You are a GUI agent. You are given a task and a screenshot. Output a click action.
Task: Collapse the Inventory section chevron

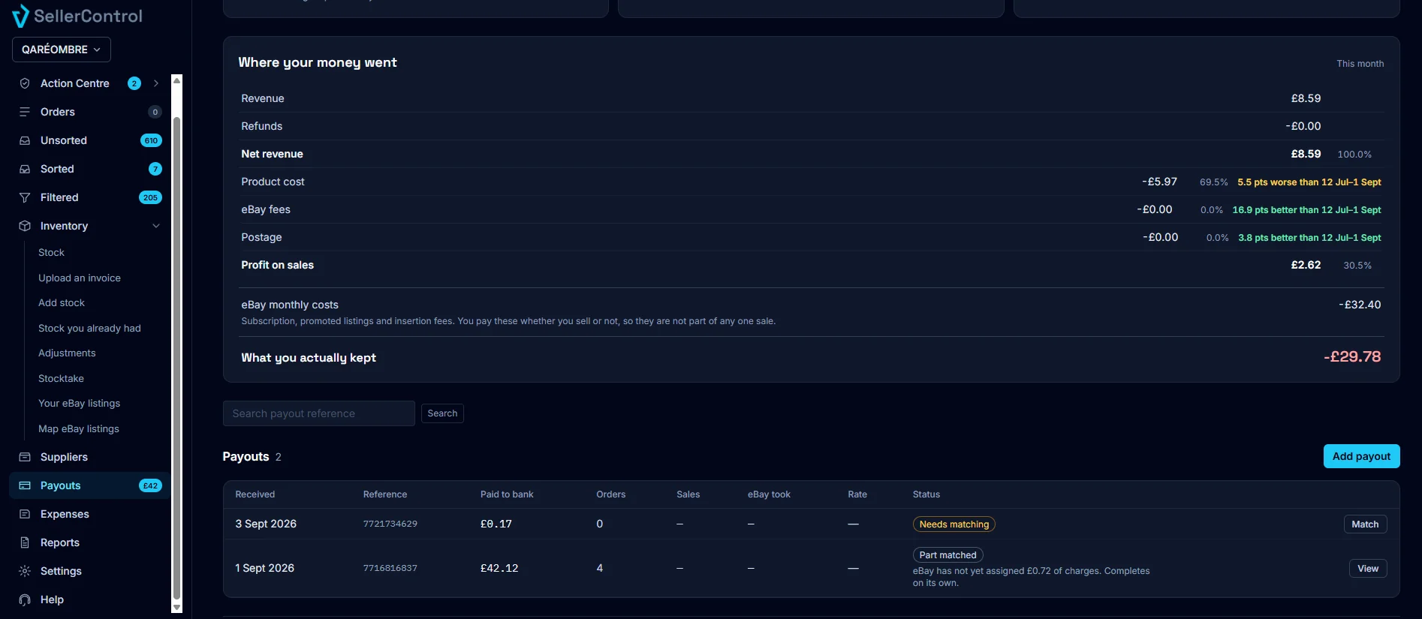point(156,226)
